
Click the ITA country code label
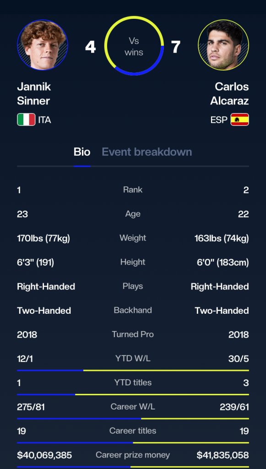click(44, 120)
